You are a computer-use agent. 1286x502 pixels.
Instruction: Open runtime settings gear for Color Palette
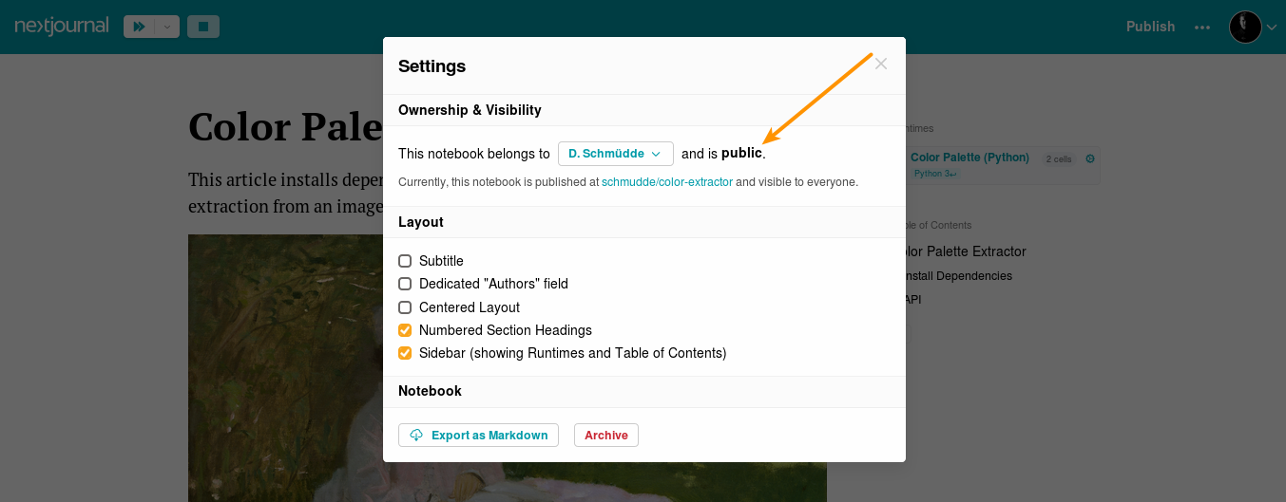point(1090,158)
